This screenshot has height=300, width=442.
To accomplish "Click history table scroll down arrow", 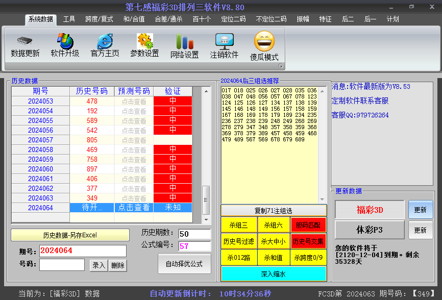I will 206,219.
